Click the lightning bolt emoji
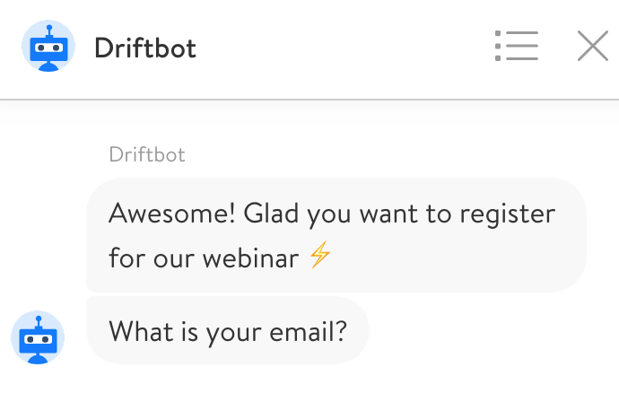This screenshot has height=393, width=619. coord(319,258)
